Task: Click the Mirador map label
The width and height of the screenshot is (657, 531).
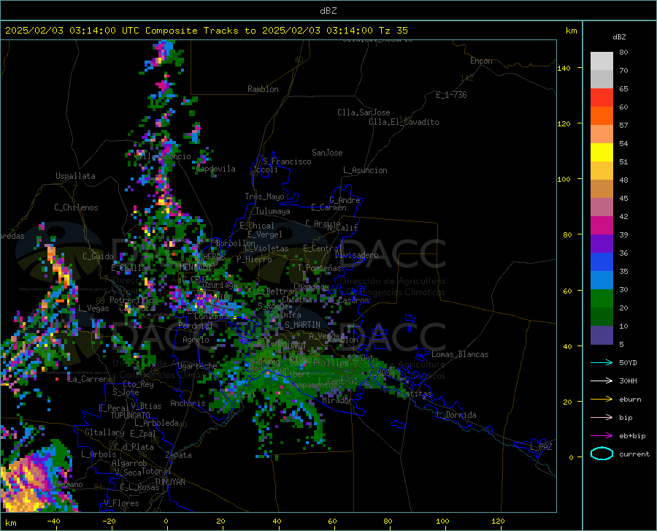Action: tap(337, 400)
